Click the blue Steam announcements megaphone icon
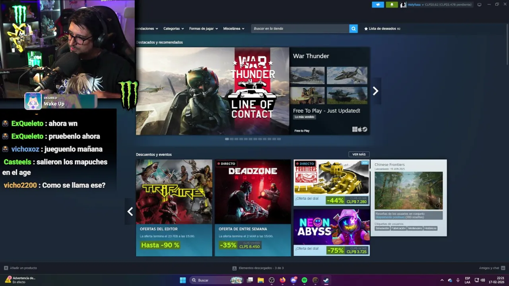This screenshot has height=286, width=509. tap(378, 5)
